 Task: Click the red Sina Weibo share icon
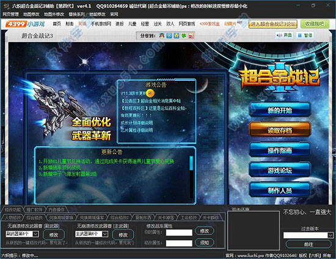pos(191,36)
